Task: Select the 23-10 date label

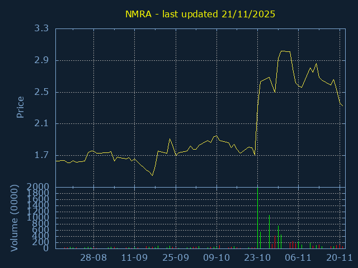Action: pos(257,258)
